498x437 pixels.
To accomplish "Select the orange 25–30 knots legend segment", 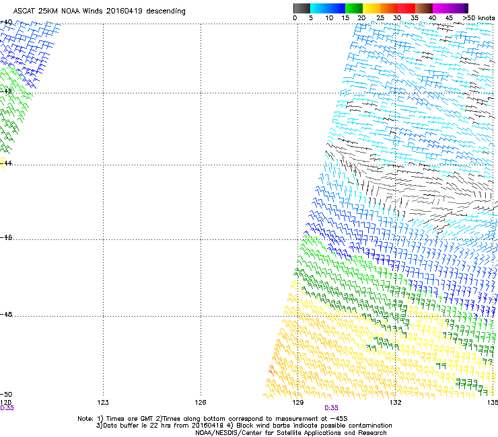I will [389, 8].
